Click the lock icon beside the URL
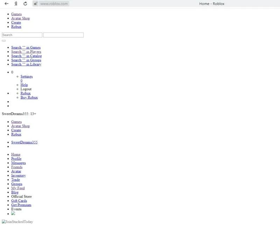The width and height of the screenshot is (280, 226). tap(35, 4)
